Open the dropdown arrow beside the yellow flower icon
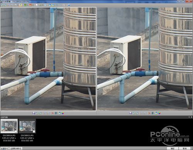The image size is (193, 150). tap(27, 5)
